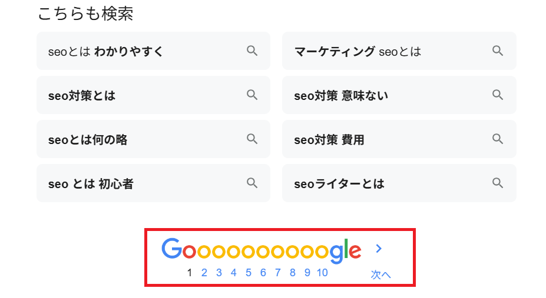The height and width of the screenshot is (298, 546).
Task: Go to results page 2
Action: pyautogui.click(x=204, y=273)
